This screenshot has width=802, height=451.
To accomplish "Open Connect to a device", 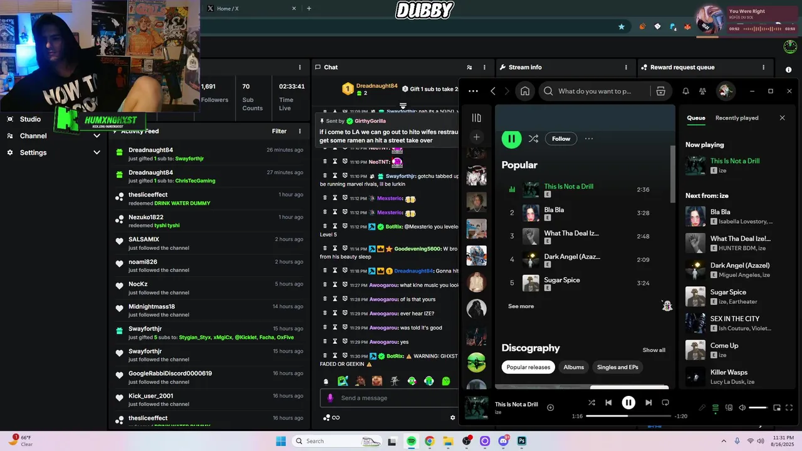I will (x=729, y=408).
